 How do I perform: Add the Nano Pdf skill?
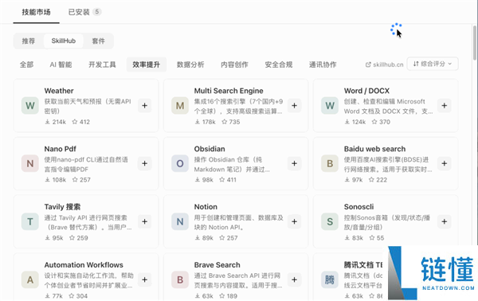pyautogui.click(x=144, y=163)
